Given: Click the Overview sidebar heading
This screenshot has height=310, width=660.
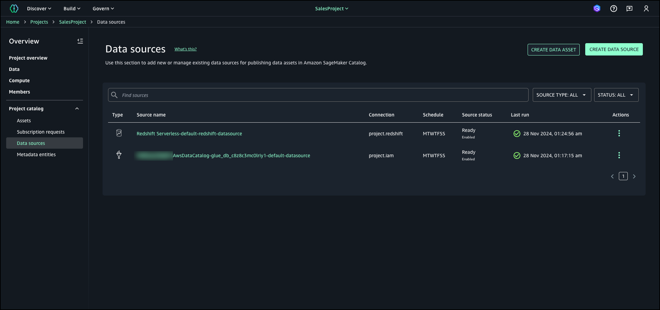Looking at the screenshot, I should [x=24, y=41].
